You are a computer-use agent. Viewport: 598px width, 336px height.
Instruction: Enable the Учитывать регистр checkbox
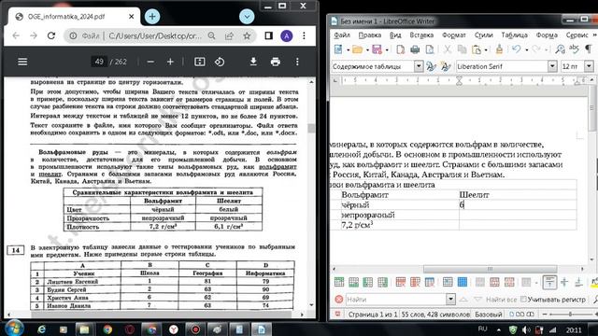(x=523, y=299)
